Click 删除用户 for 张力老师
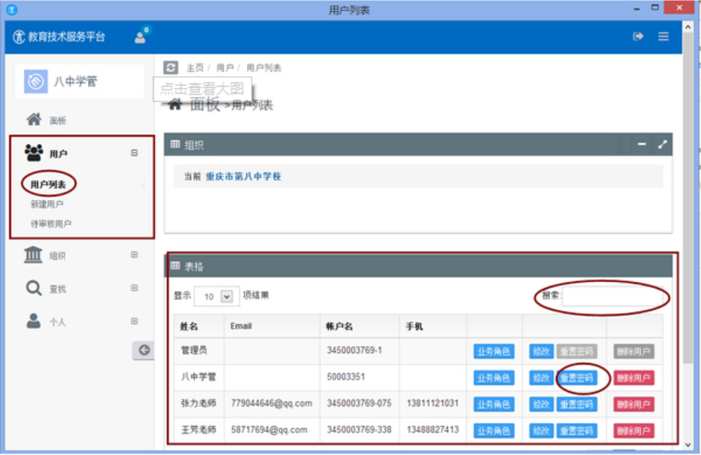This screenshot has width=701, height=455. click(x=633, y=404)
